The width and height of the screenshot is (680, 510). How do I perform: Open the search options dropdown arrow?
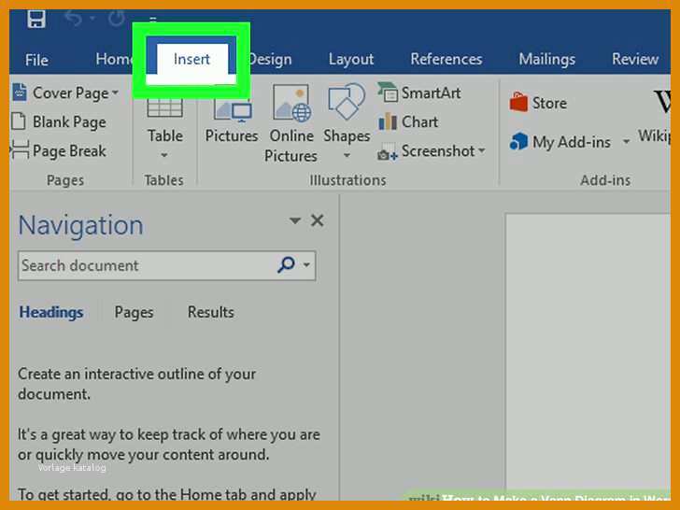click(x=306, y=264)
